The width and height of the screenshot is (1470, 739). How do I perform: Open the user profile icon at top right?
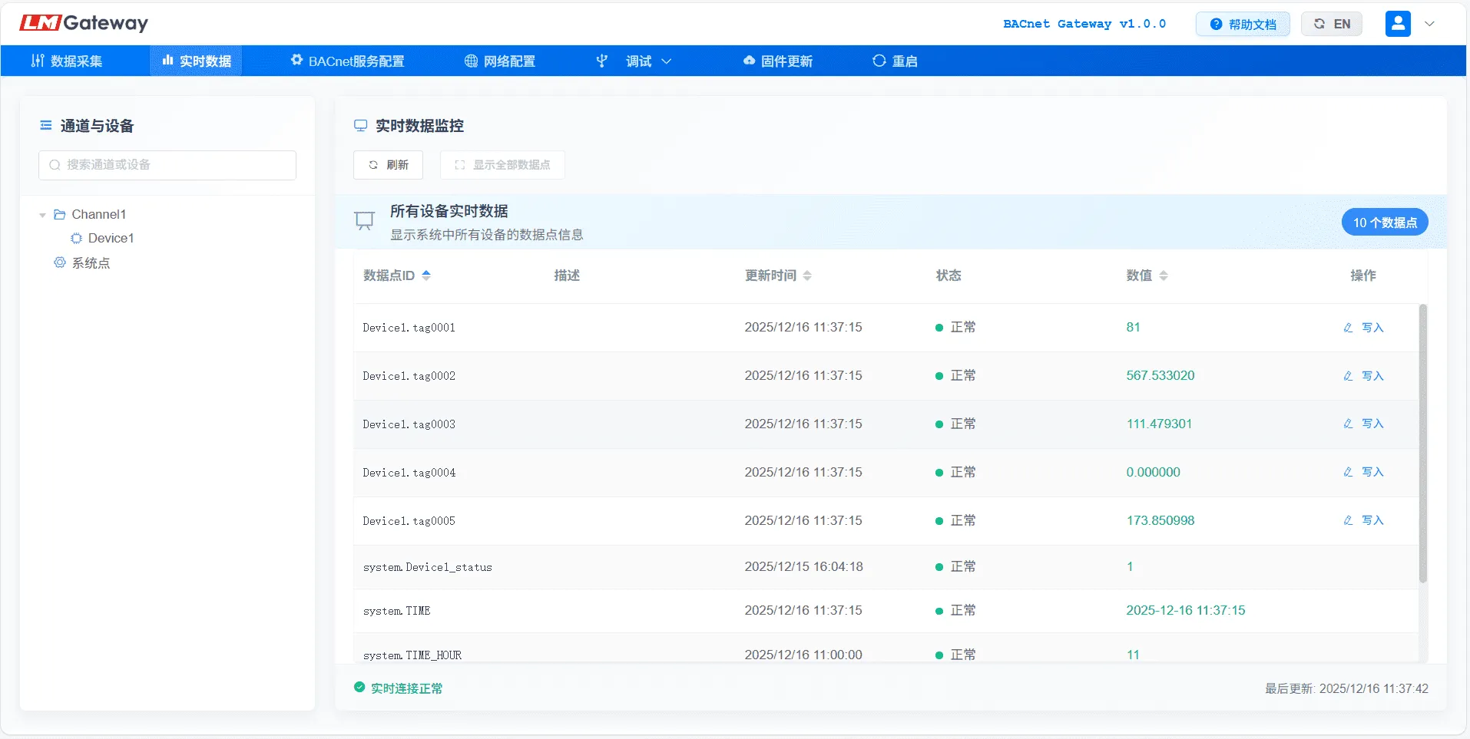(1398, 24)
